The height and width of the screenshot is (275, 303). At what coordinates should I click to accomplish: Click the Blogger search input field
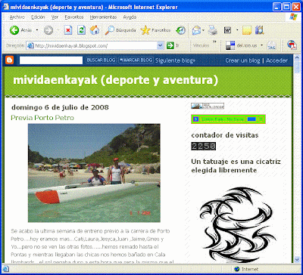tap(52, 60)
